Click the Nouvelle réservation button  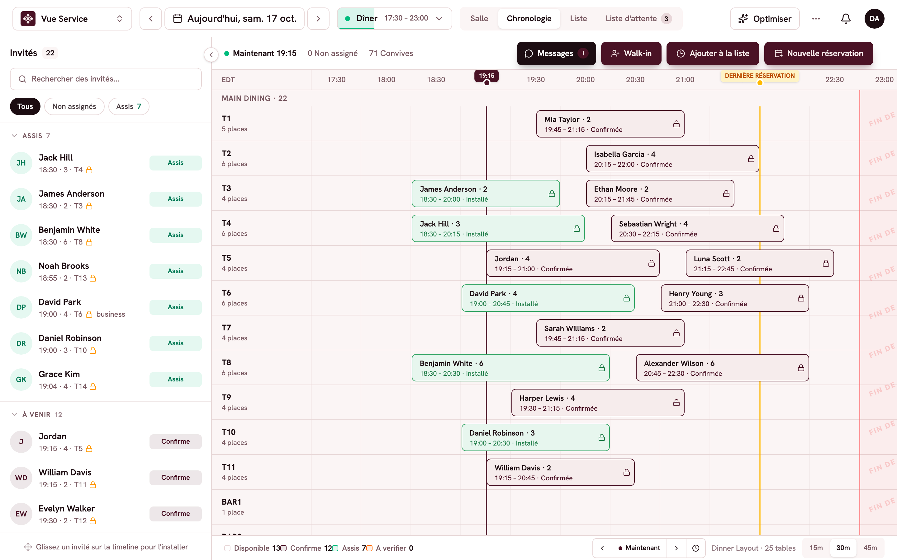tap(819, 53)
